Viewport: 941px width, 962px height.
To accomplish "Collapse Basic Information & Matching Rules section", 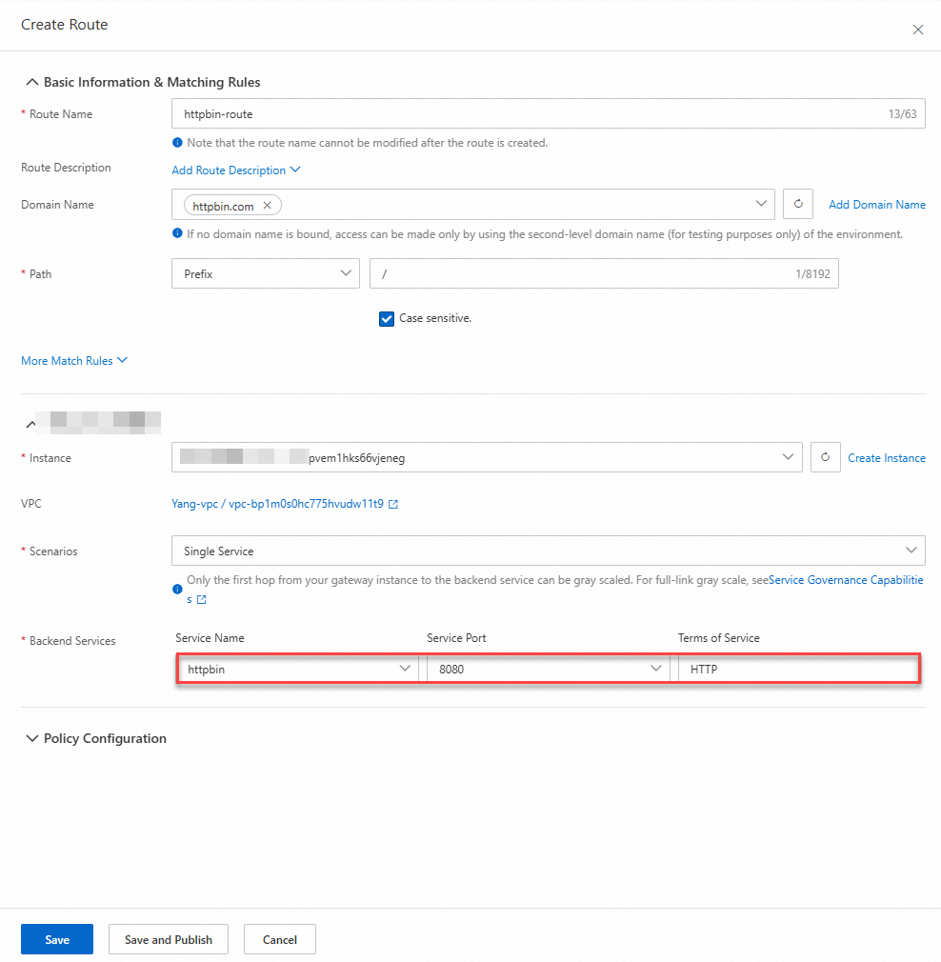I will click(x=31, y=81).
